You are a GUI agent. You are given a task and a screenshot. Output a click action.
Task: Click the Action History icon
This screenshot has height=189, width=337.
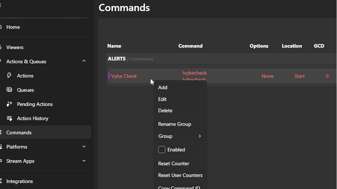(x=10, y=118)
